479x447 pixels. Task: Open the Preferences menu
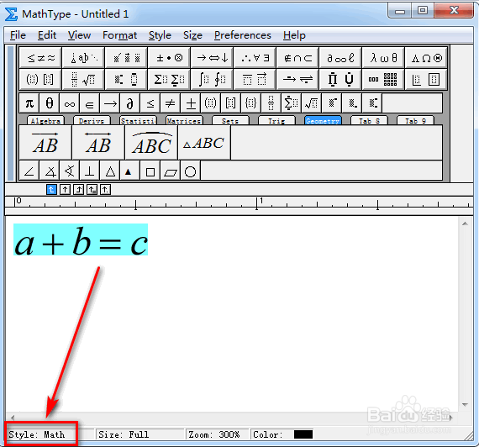point(243,35)
